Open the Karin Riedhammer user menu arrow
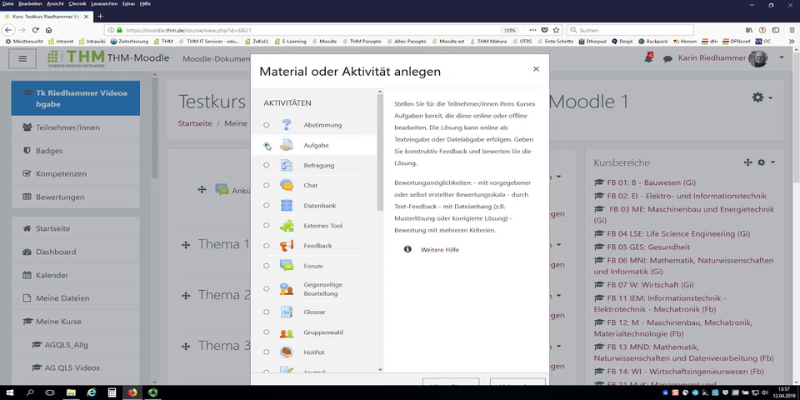 pyautogui.click(x=781, y=57)
